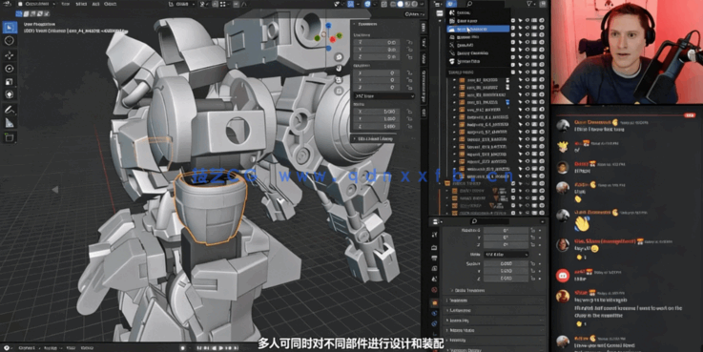Image resolution: width=703 pixels, height=352 pixels.
Task: Open the View menu in header
Action: (x=66, y=4)
